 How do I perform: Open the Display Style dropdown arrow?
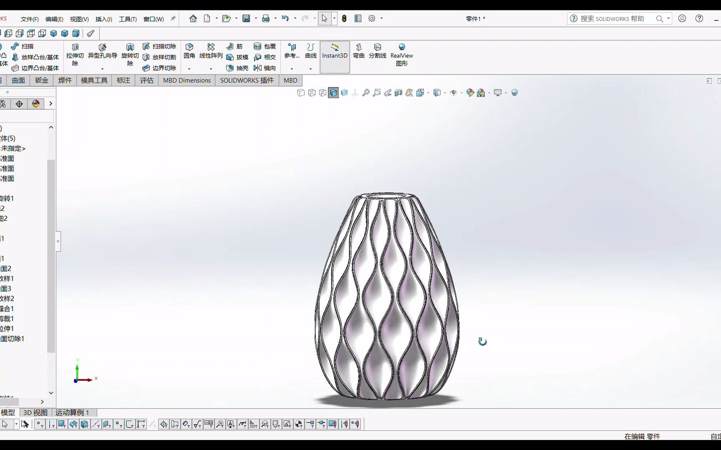(x=446, y=92)
